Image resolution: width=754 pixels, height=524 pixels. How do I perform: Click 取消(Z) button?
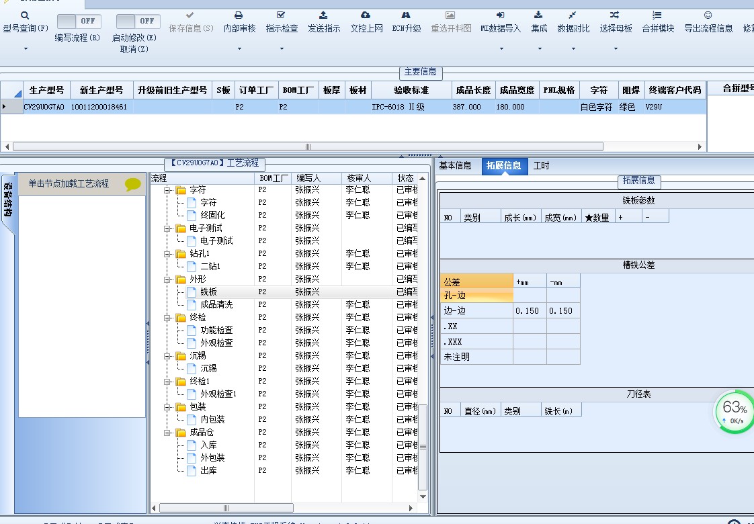click(134, 49)
